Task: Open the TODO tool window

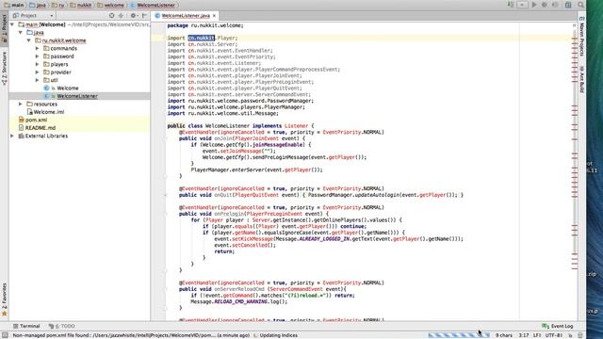Action: [61, 326]
